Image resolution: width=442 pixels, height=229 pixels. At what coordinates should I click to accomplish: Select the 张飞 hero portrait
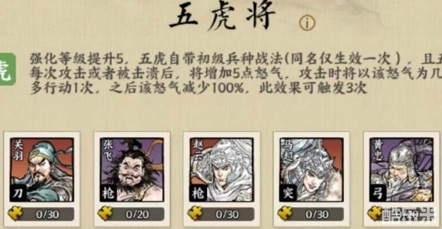[132, 169]
